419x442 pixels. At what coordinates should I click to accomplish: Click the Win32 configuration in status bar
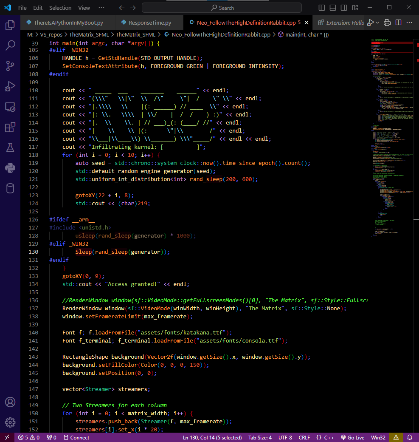[x=378, y=437]
